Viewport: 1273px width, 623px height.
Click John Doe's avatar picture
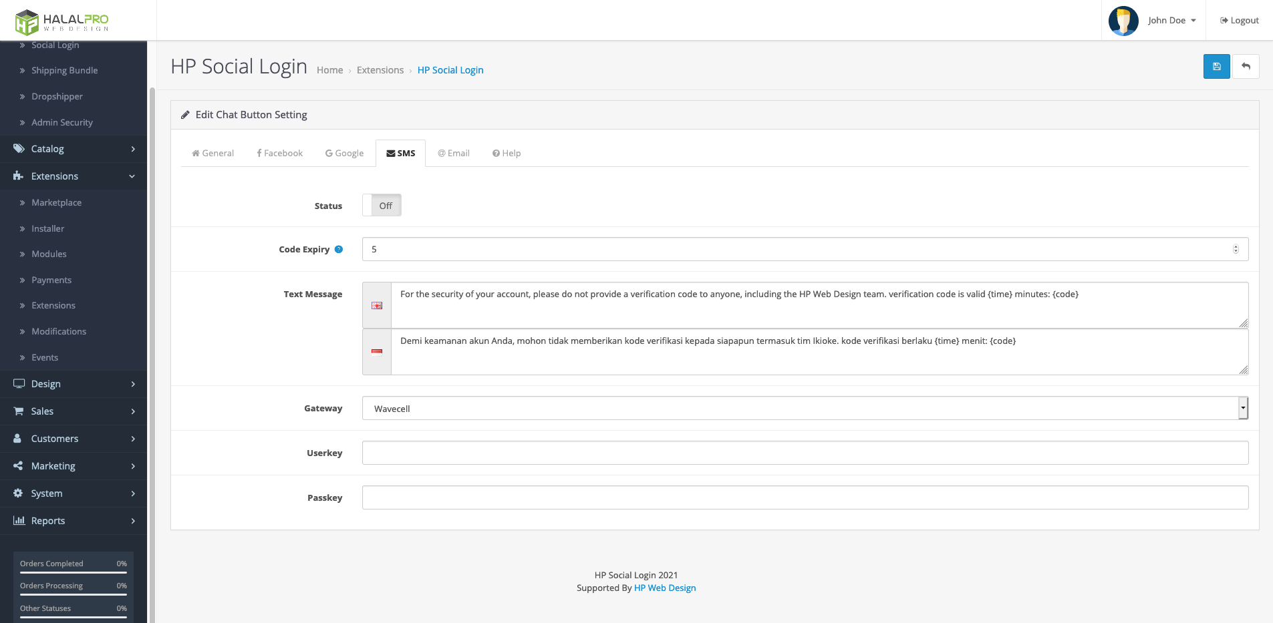click(1123, 21)
